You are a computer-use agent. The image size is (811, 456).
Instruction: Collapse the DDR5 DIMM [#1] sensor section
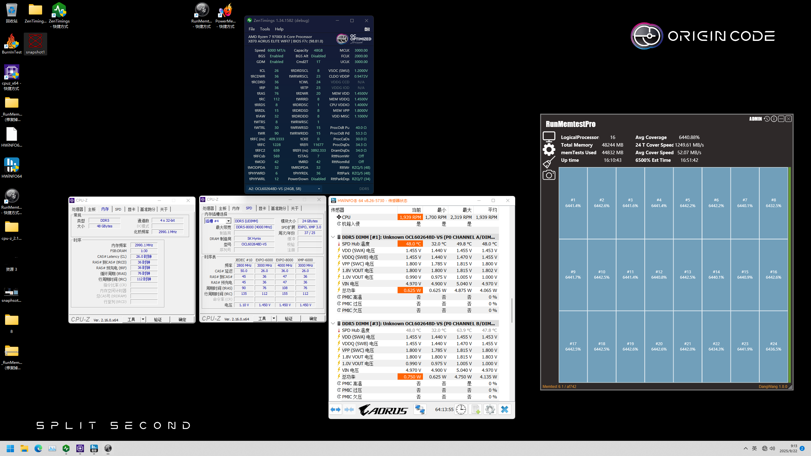pos(333,237)
